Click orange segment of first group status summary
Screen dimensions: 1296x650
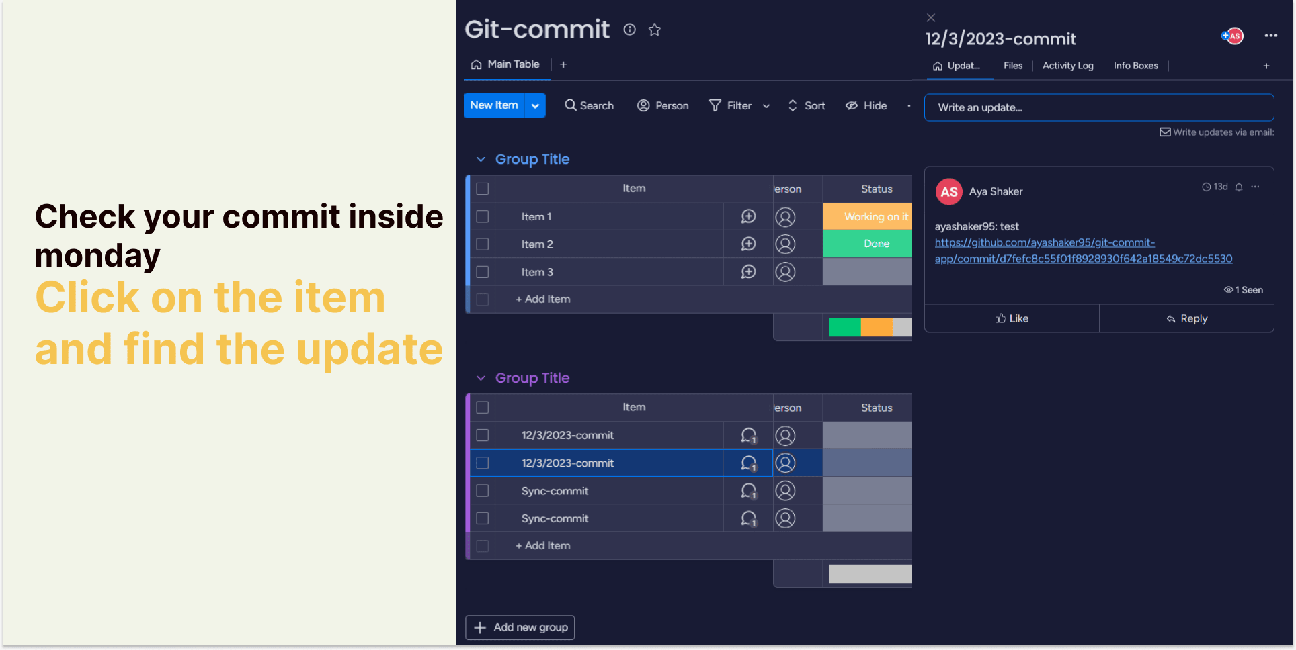[x=877, y=327]
